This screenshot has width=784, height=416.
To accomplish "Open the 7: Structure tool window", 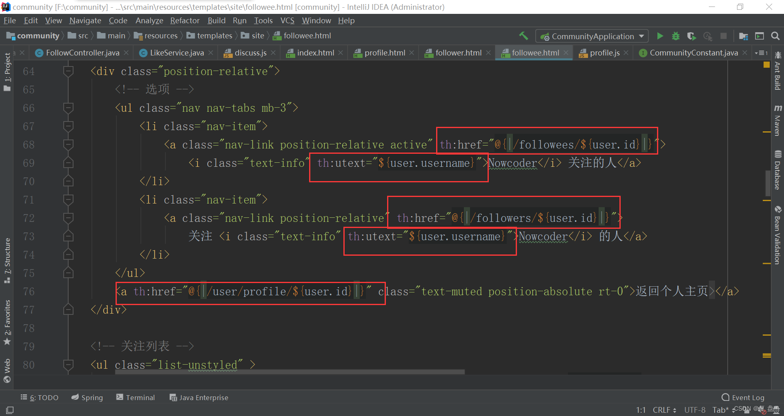I will (7, 260).
